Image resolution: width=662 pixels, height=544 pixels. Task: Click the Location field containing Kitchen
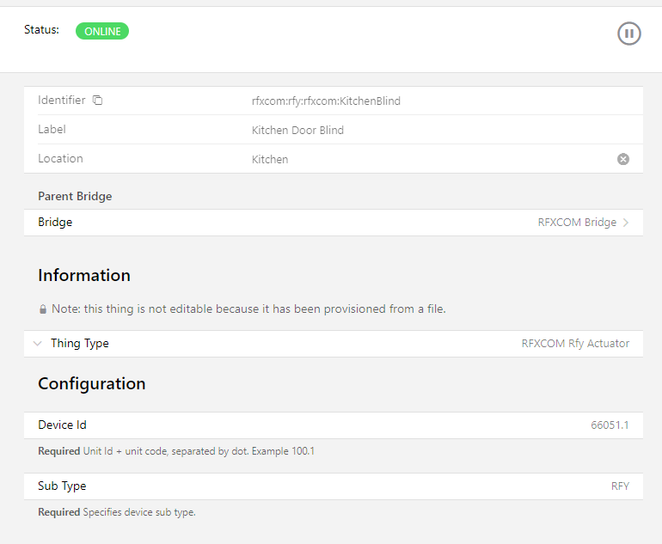point(270,159)
